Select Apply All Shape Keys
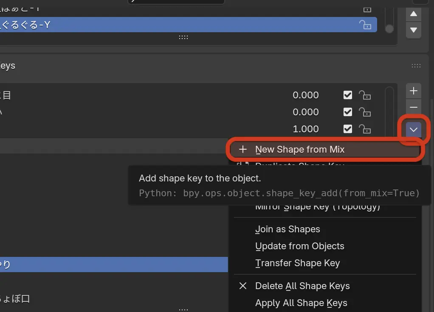Viewport: 434px width, 312px height. pos(325,303)
